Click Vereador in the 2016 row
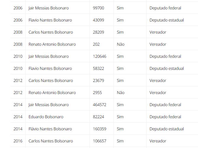 click(x=158, y=141)
